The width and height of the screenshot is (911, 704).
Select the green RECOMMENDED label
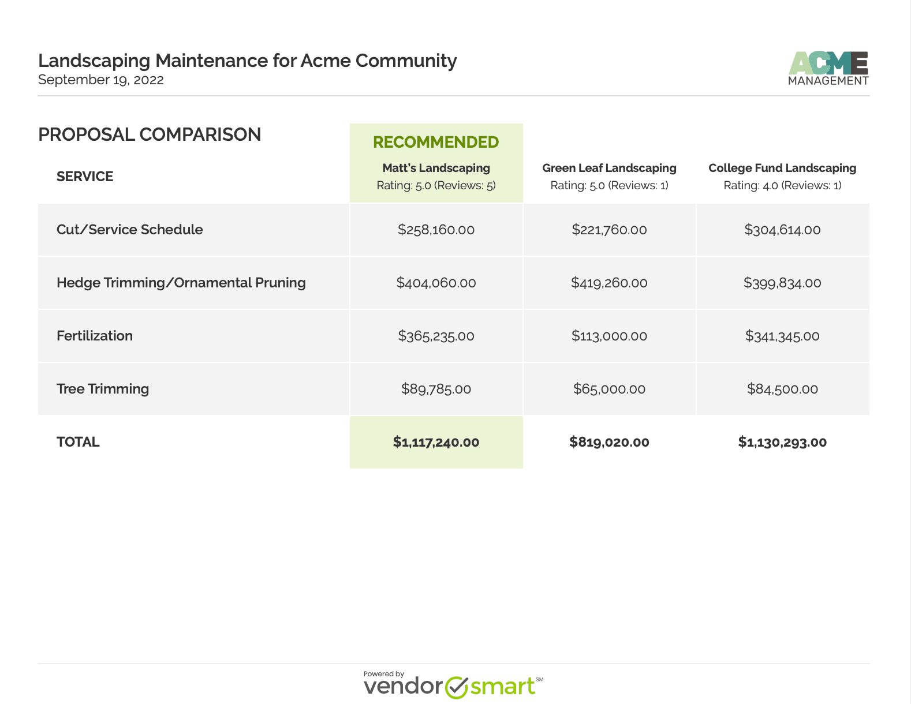[x=436, y=142]
